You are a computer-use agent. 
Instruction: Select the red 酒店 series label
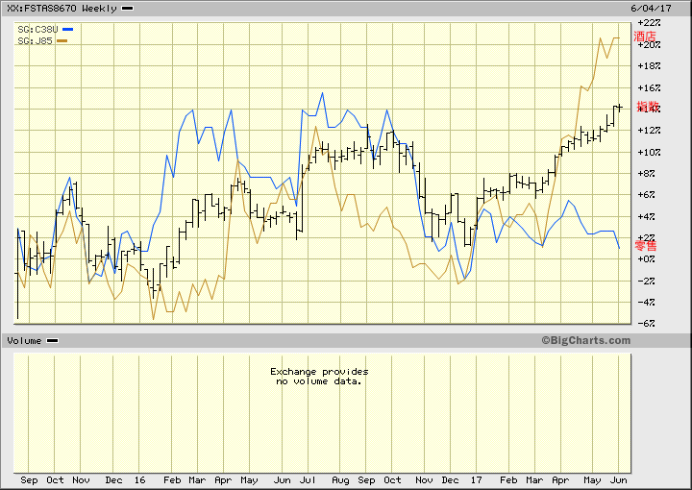click(x=646, y=37)
